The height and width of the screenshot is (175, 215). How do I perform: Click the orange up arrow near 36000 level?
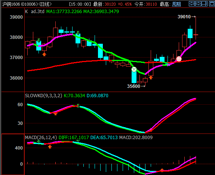point(151,78)
